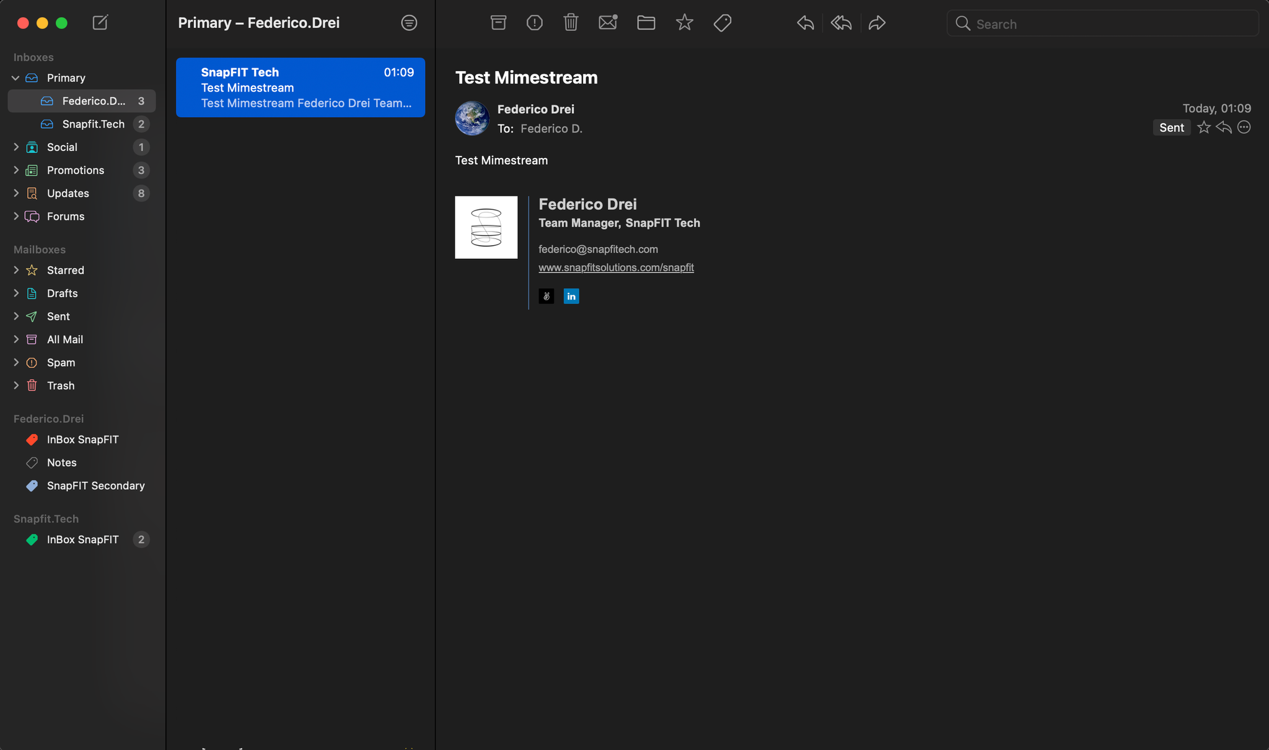Click the sender's globe avatar

pos(472,118)
